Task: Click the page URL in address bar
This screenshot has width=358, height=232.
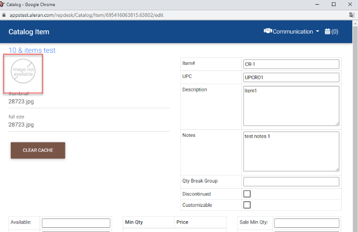Action: click(x=86, y=15)
